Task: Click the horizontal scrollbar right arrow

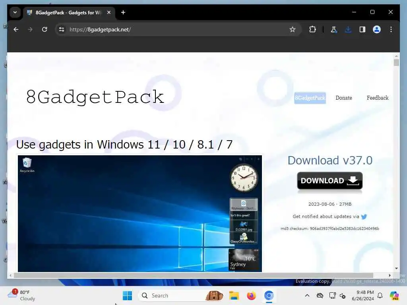Action: click(x=390, y=276)
